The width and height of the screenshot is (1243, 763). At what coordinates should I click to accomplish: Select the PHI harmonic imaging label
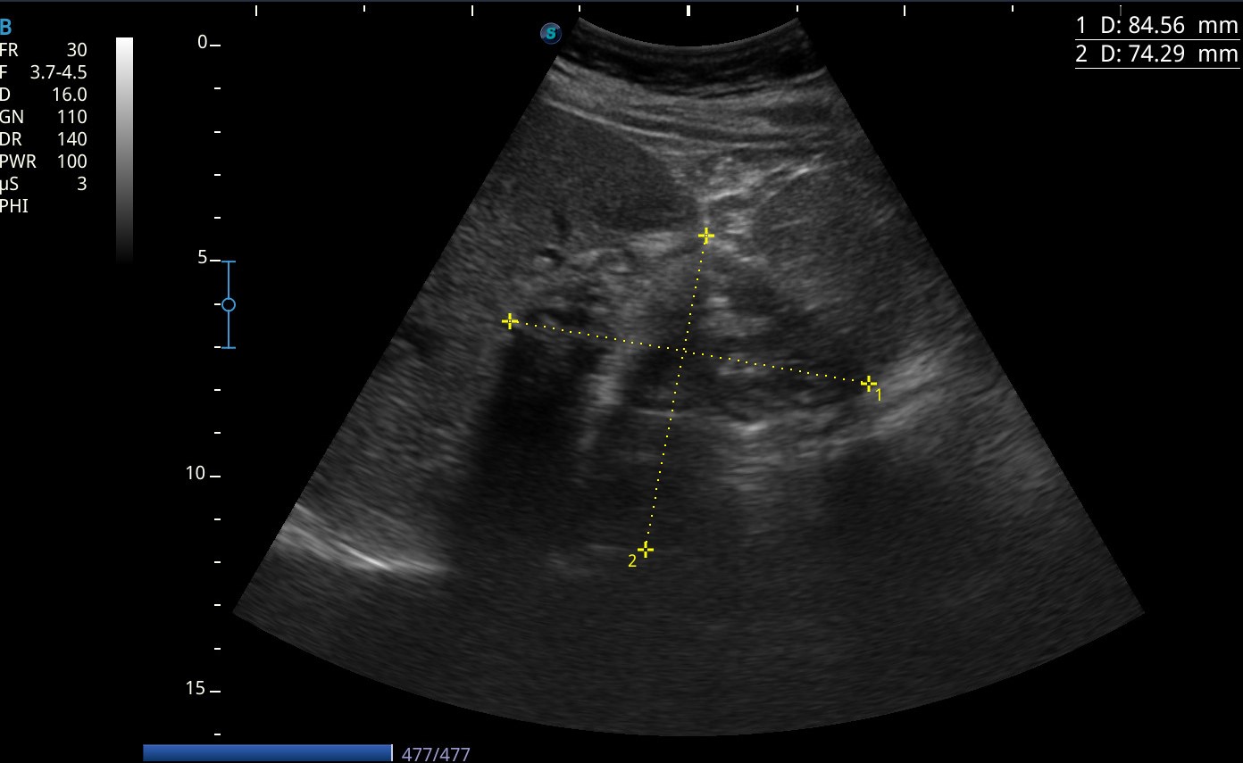13,206
